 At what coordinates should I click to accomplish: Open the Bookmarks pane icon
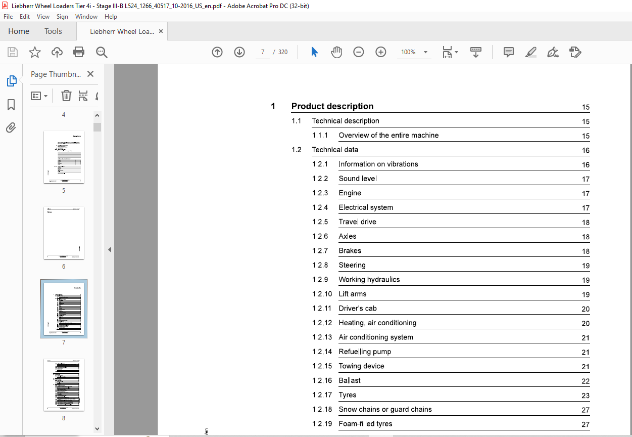[x=11, y=105]
